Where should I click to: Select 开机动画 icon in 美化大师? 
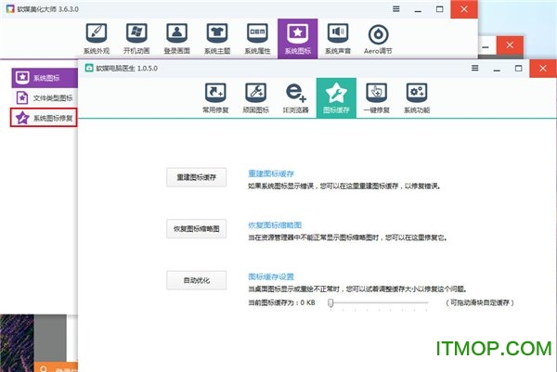coord(136,39)
